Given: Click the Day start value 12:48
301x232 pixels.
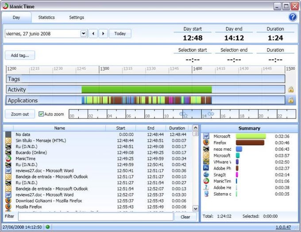Looking at the screenshot, I should [193, 38].
